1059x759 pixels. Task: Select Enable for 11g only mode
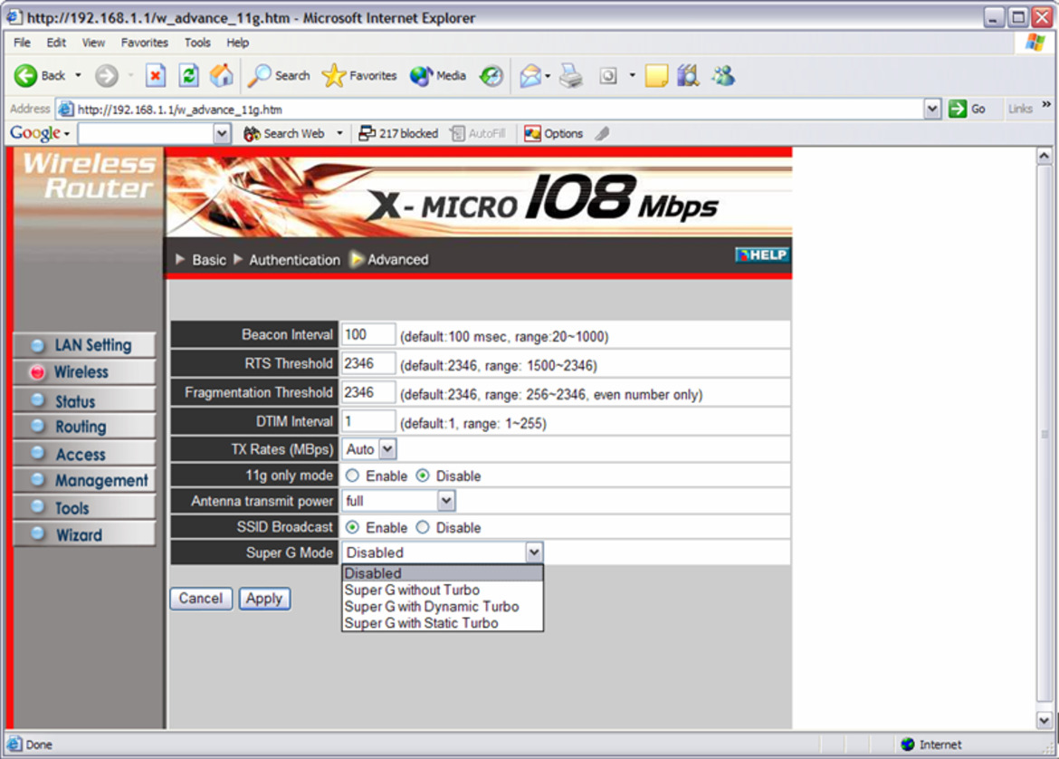[352, 476]
